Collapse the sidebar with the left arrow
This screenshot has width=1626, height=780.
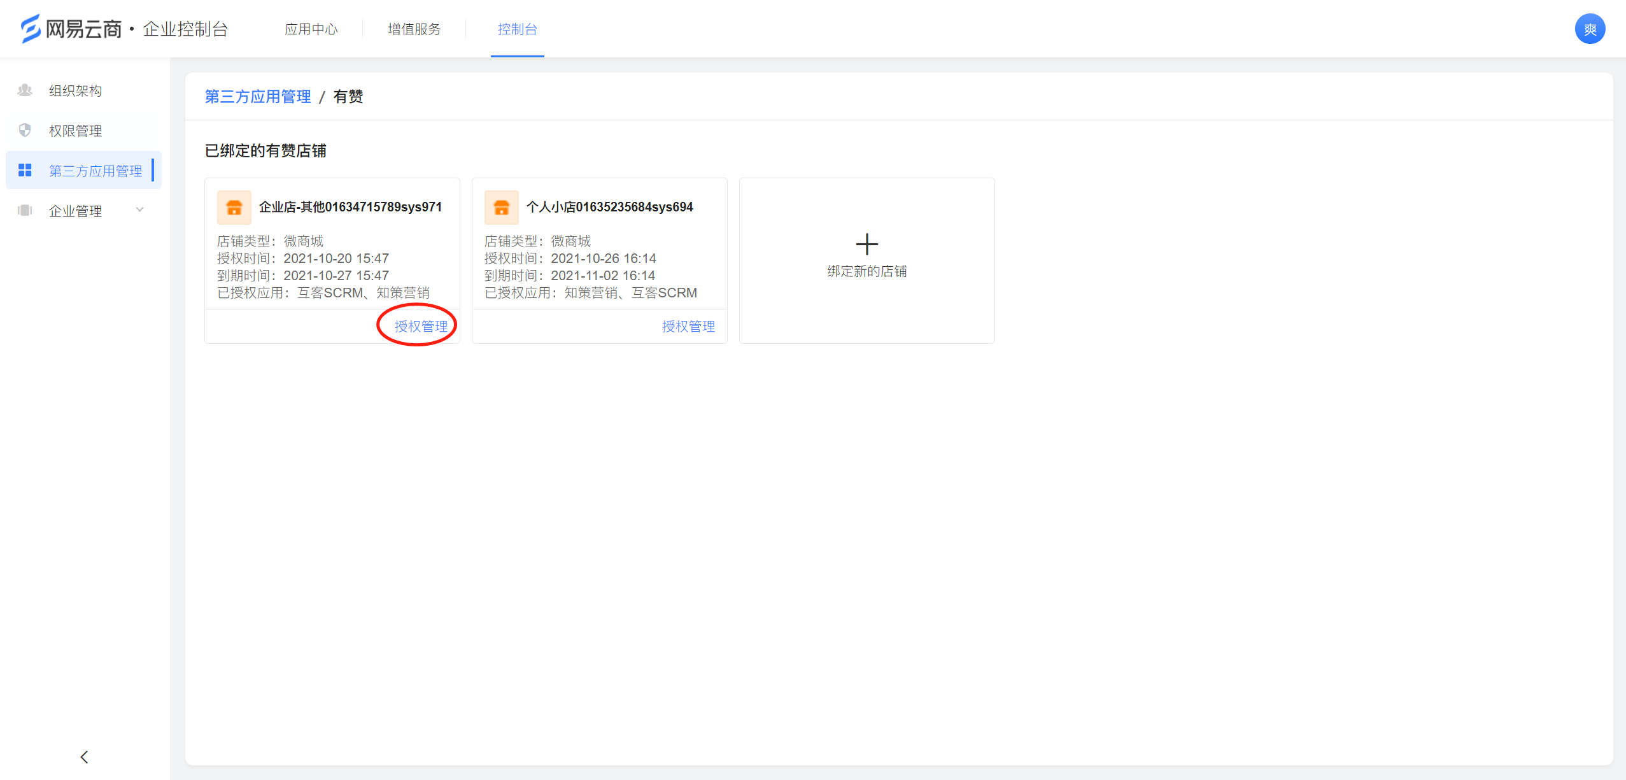tap(85, 756)
